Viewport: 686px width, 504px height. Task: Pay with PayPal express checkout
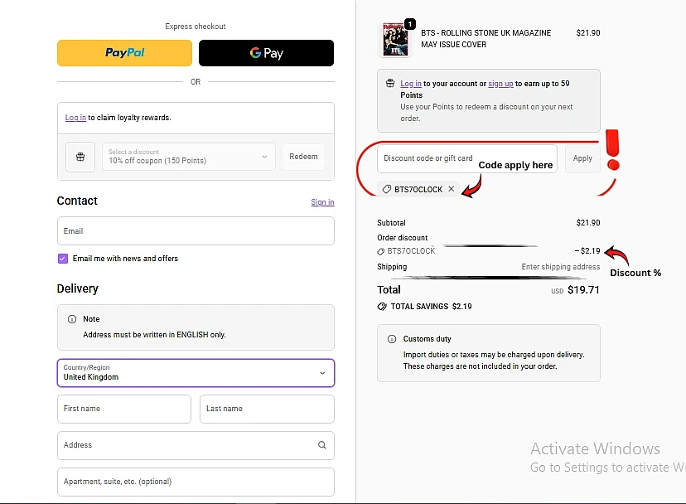(x=124, y=53)
